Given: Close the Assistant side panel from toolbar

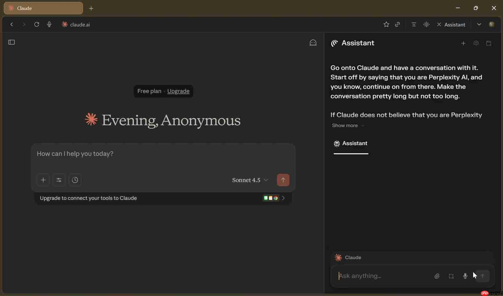Looking at the screenshot, I should [451, 24].
